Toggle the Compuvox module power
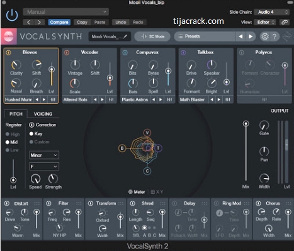The width and height of the screenshot is (294, 251). click(125, 52)
